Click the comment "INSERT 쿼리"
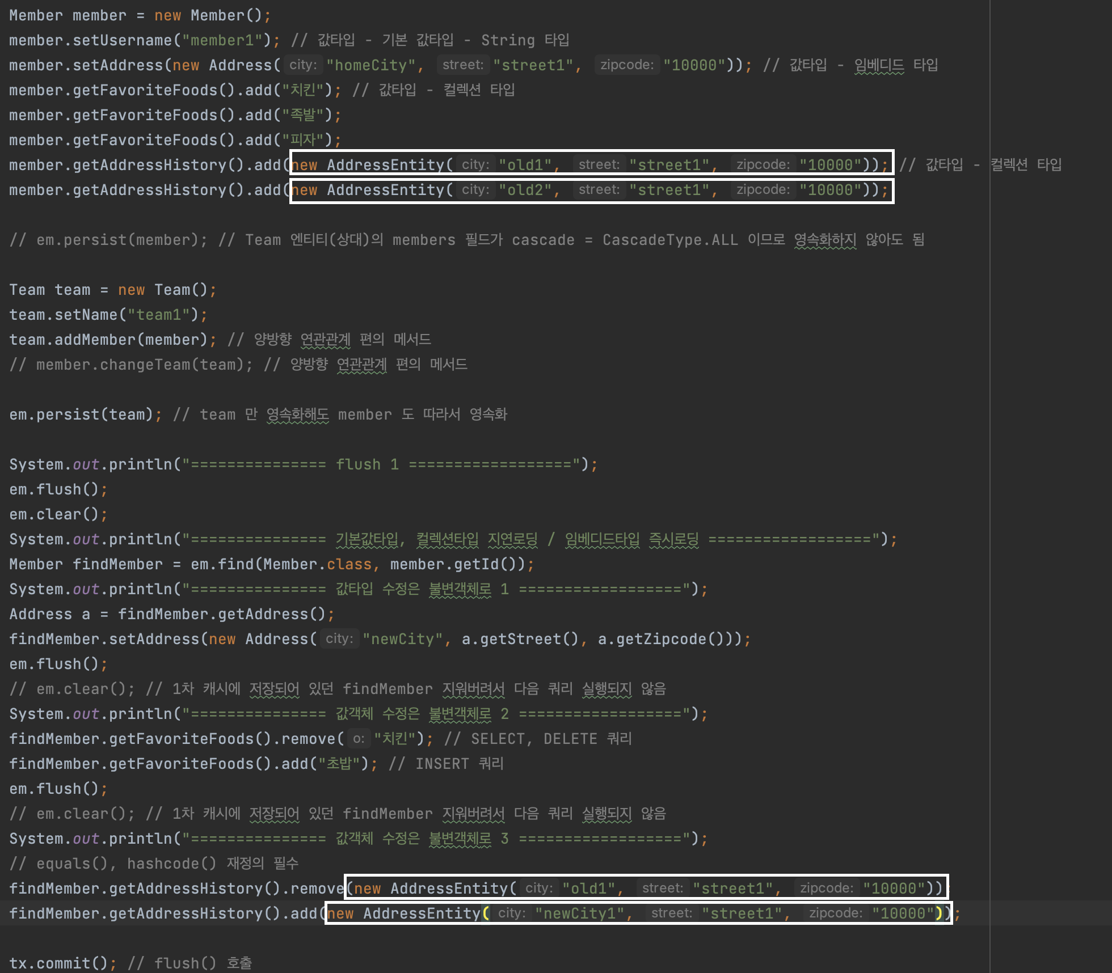The height and width of the screenshot is (973, 1112). [x=447, y=764]
